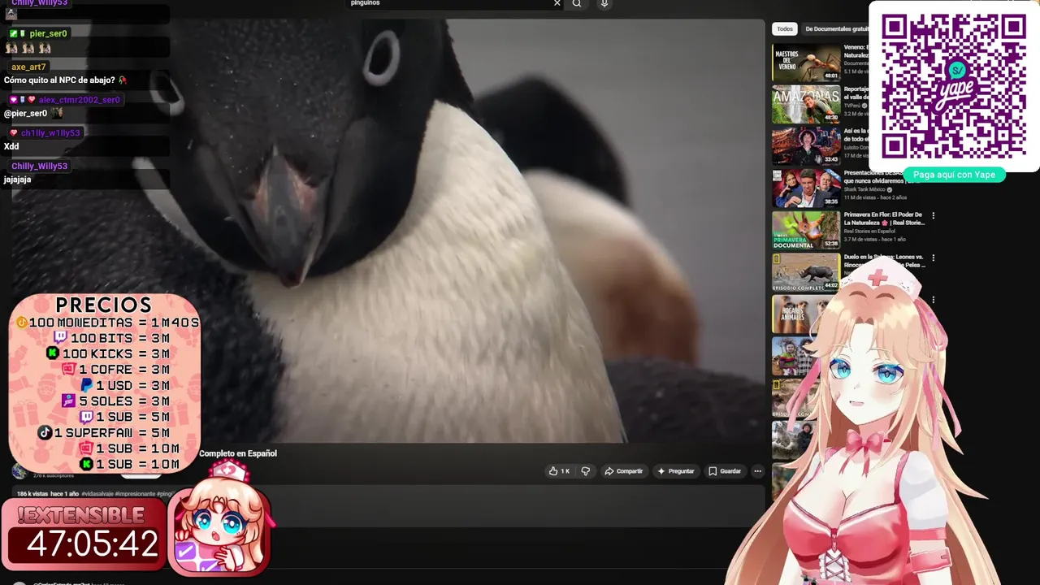
Task: Save video with the Guardar button
Action: click(x=724, y=471)
